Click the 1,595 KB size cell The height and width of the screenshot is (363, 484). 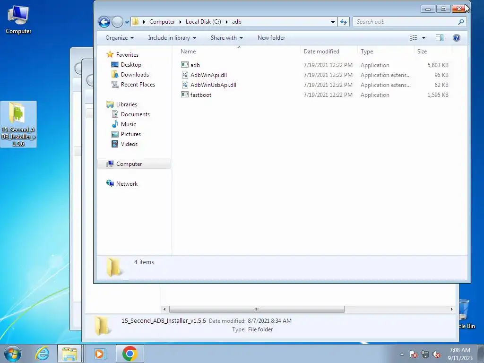[438, 95]
